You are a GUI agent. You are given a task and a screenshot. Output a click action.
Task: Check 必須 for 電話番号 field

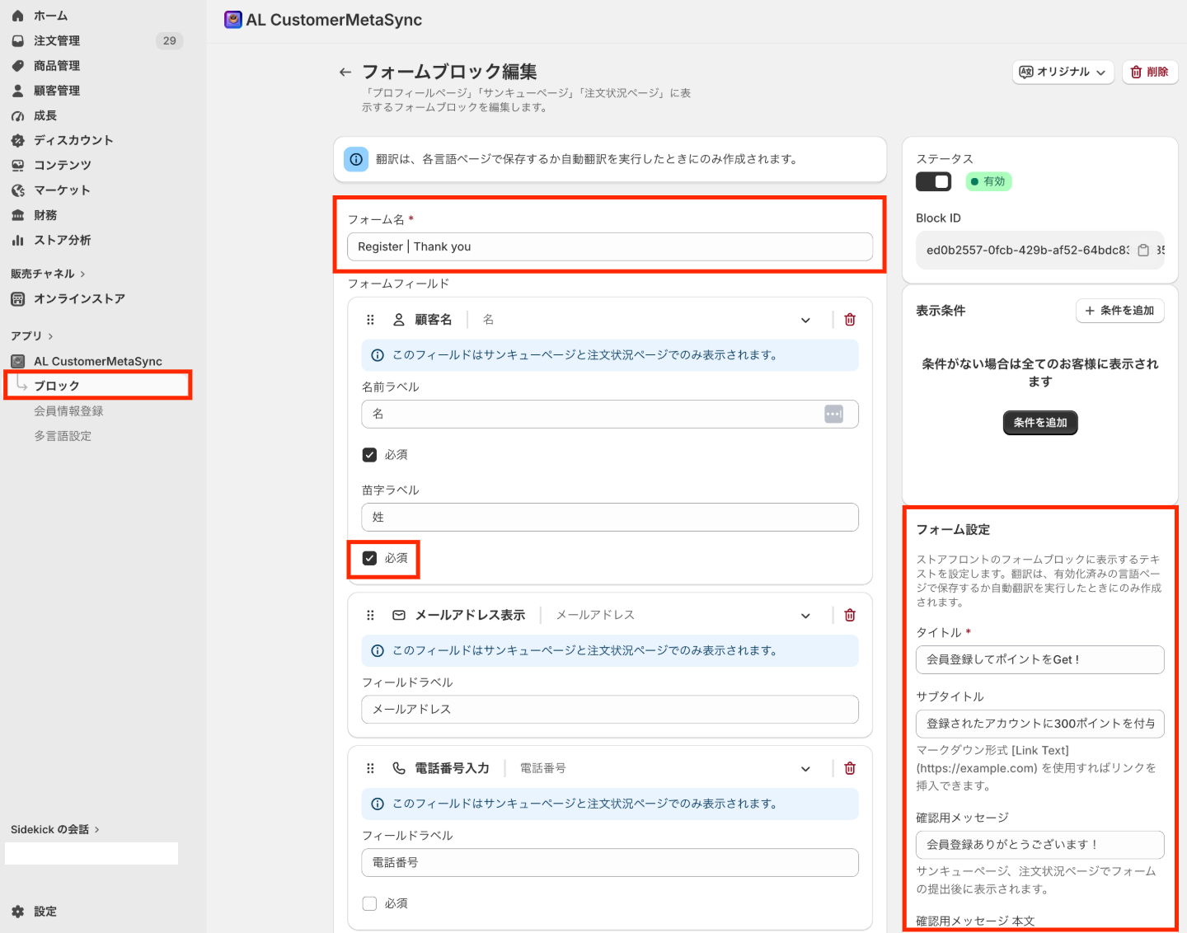(369, 903)
